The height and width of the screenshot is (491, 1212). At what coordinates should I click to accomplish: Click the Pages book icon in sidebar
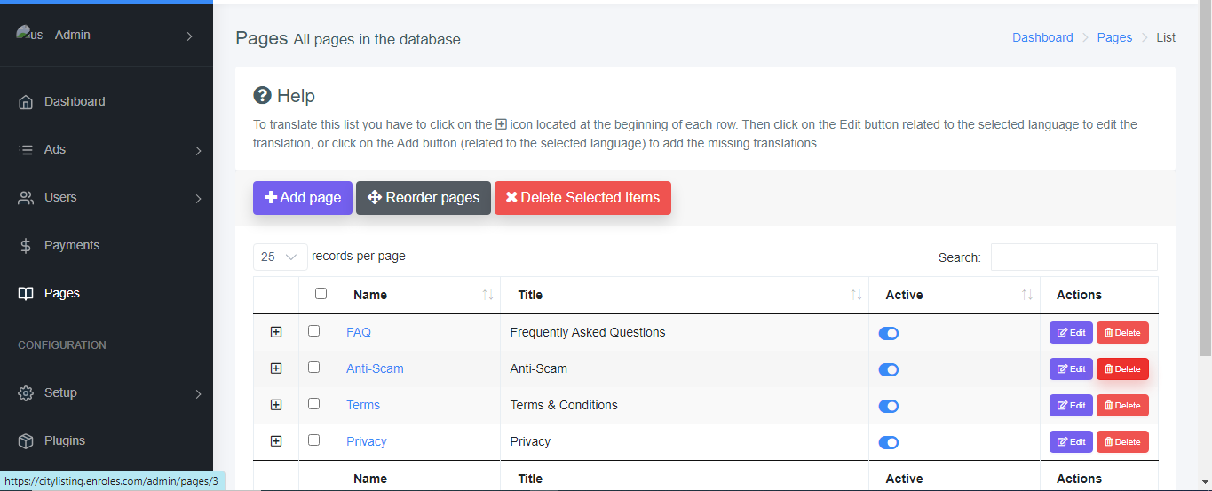pyautogui.click(x=26, y=294)
